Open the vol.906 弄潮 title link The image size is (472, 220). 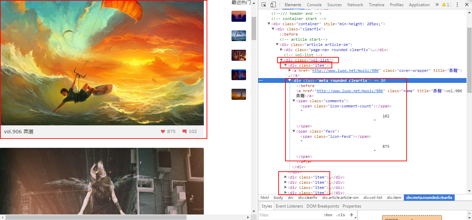19,132
